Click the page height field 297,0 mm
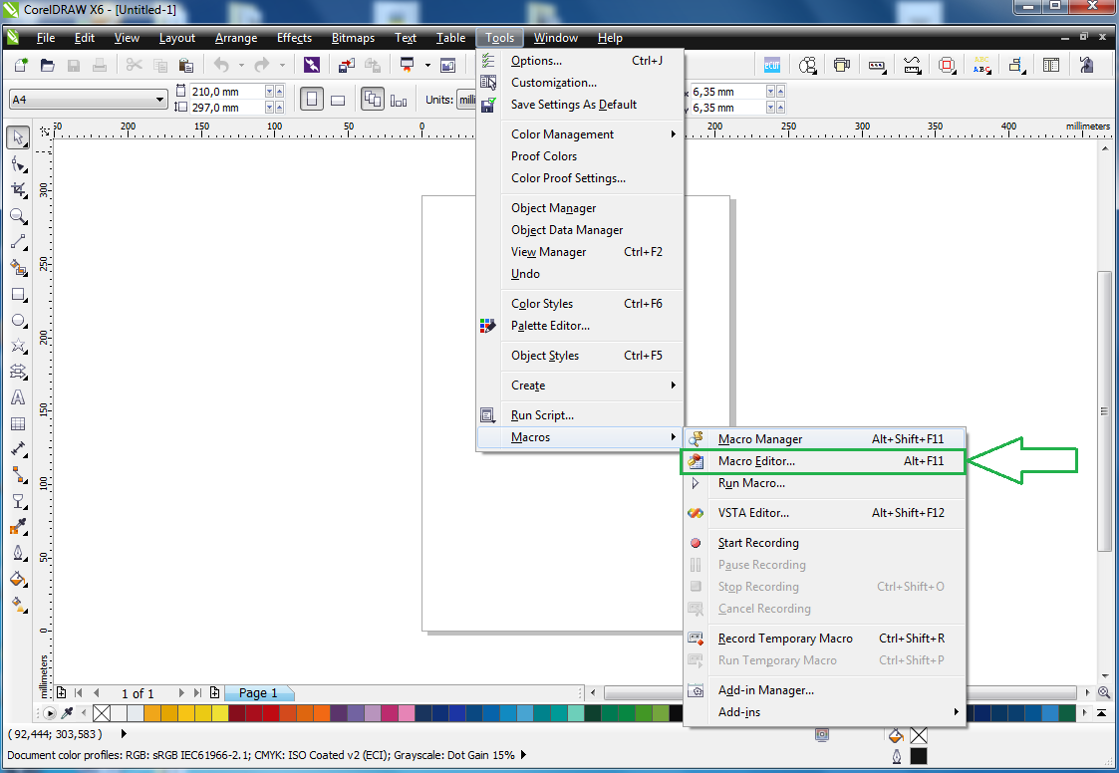This screenshot has width=1119, height=773. point(227,108)
